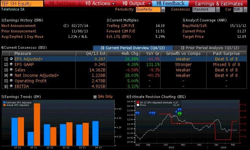Enable the Q4s Only checkbox
Screen dimensions: 250x150
[95, 97]
